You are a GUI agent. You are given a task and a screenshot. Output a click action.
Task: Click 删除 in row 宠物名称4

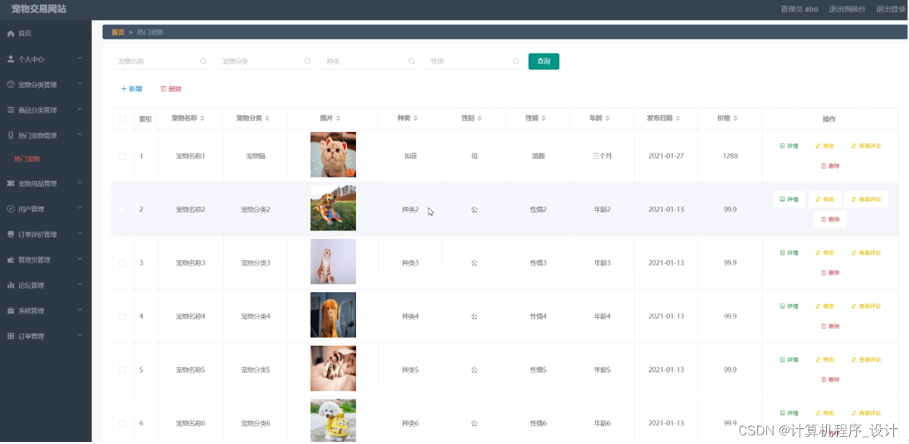[830, 327]
